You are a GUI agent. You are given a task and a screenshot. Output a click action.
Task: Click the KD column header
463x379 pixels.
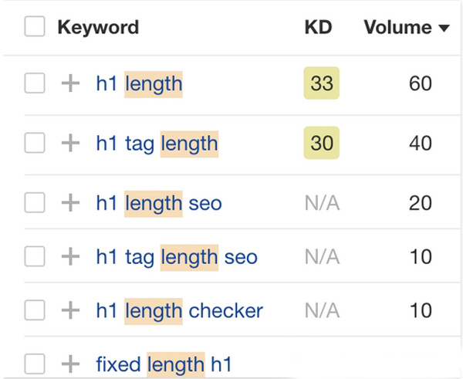(318, 28)
